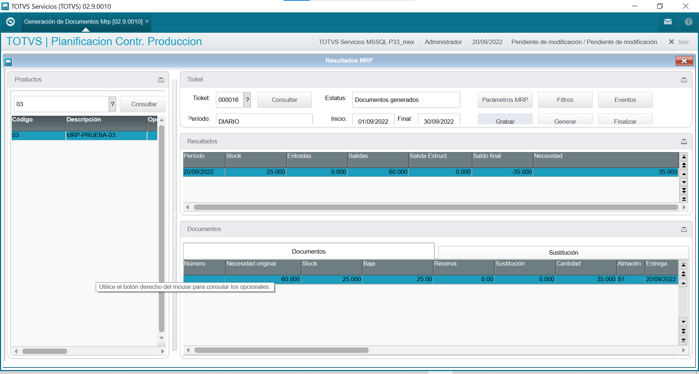This screenshot has height=374, width=699.
Task: Sort by Código column header
Action: tap(39, 123)
